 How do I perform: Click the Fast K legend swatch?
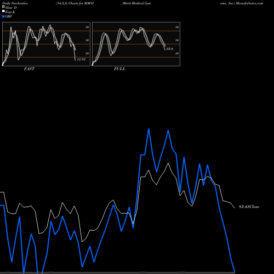[3, 12]
